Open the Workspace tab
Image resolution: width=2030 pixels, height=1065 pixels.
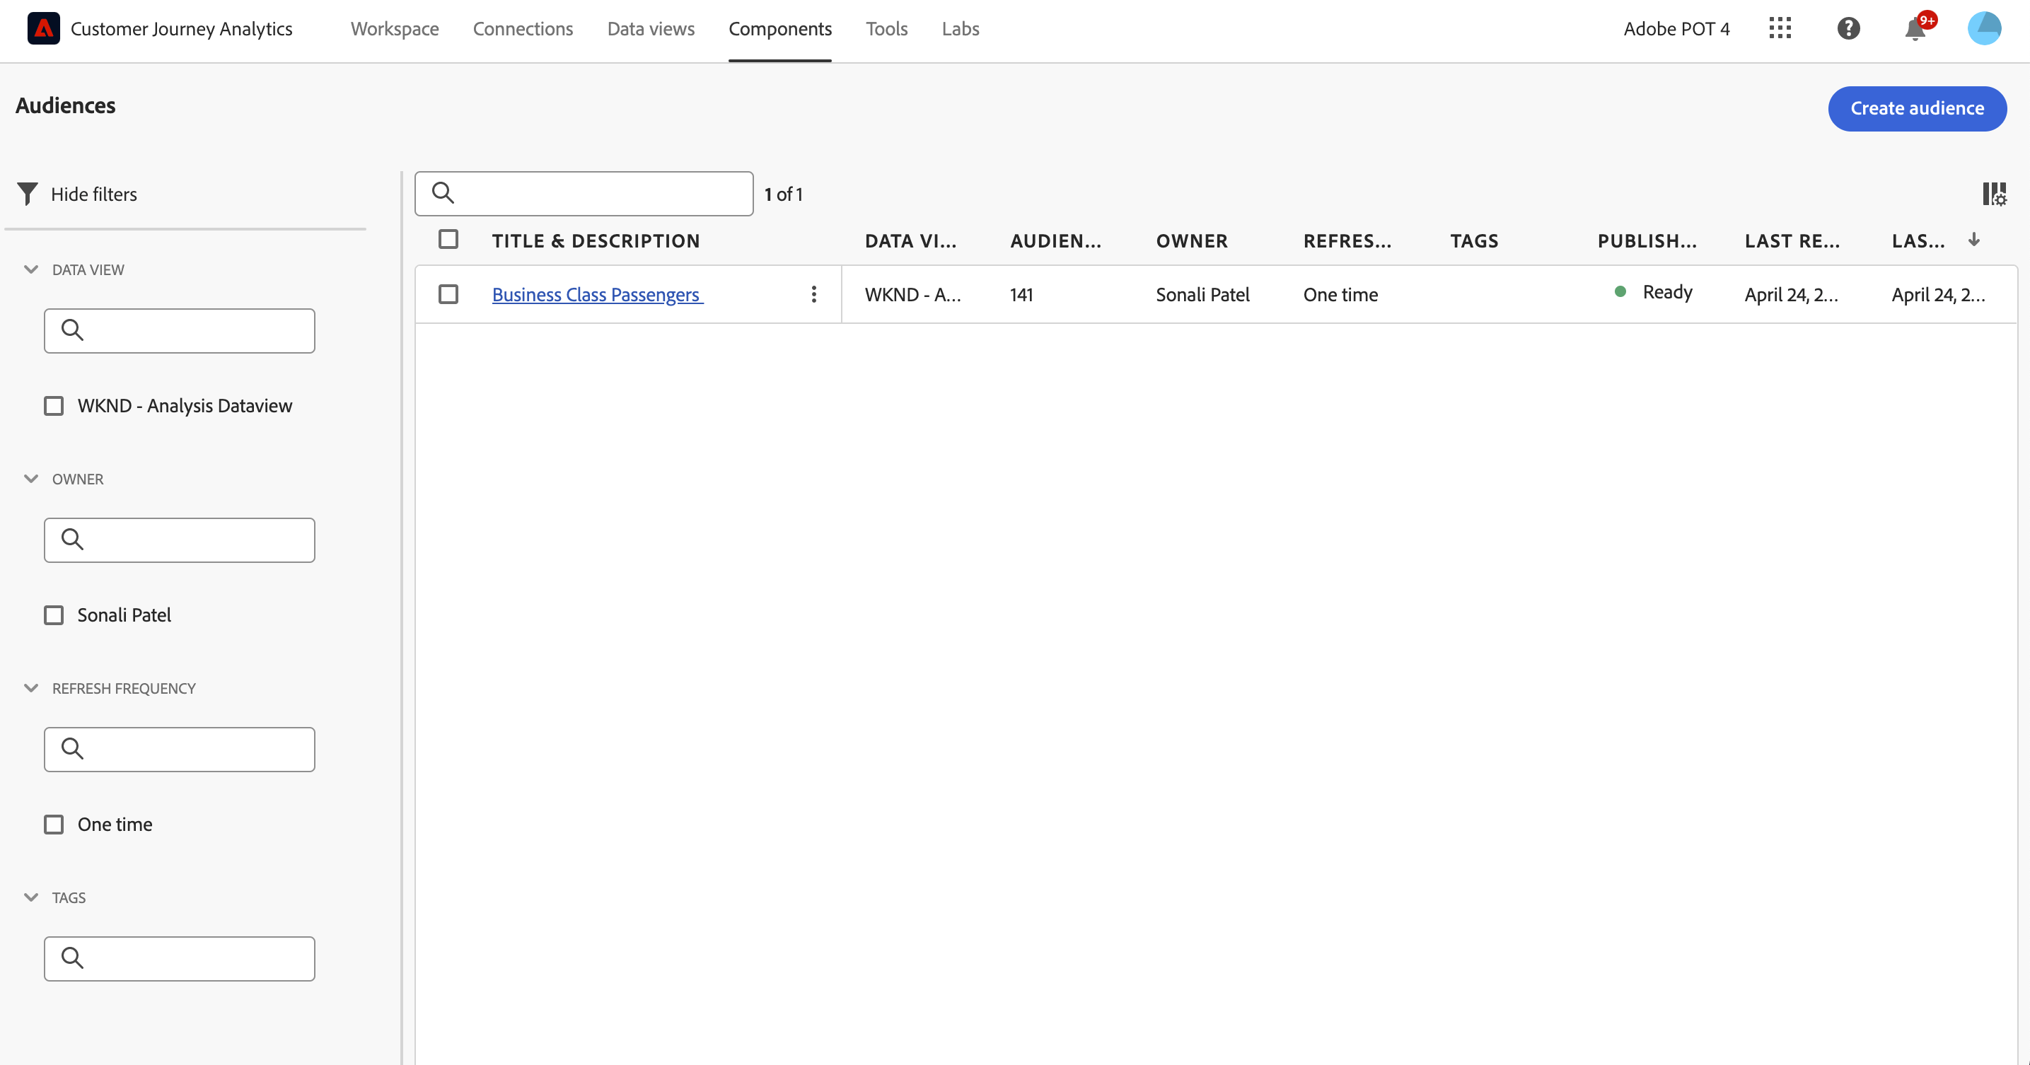pyautogui.click(x=395, y=29)
